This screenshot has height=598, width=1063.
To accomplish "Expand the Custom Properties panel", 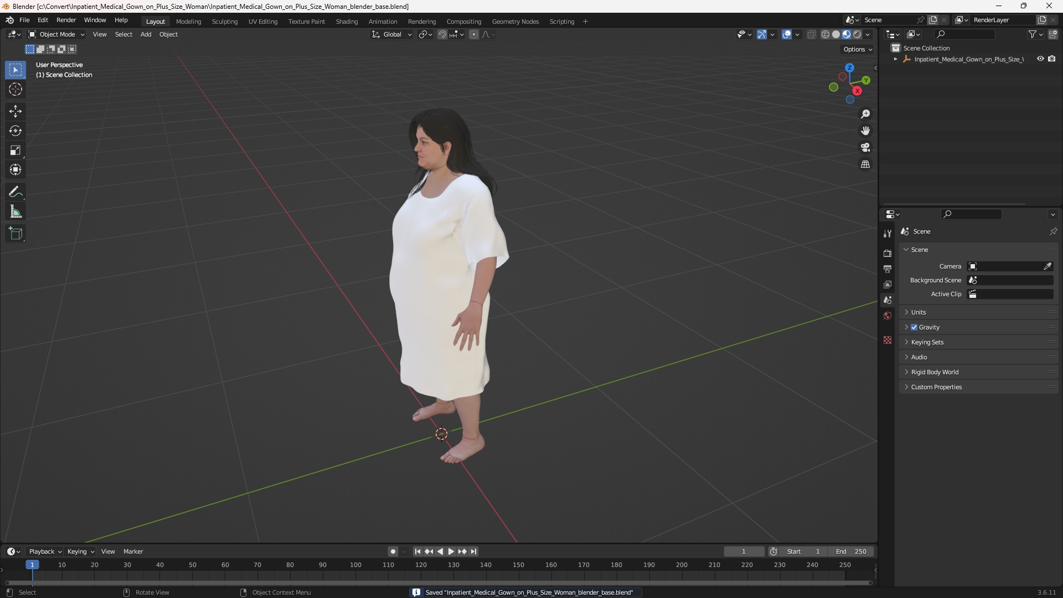I will point(979,387).
